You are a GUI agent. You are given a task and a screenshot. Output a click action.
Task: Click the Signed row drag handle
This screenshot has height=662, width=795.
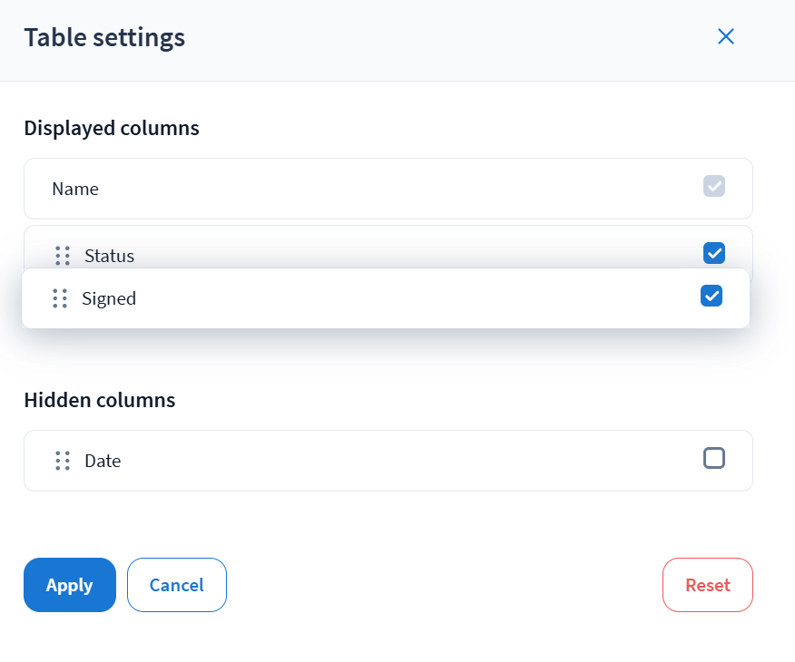[x=60, y=297]
